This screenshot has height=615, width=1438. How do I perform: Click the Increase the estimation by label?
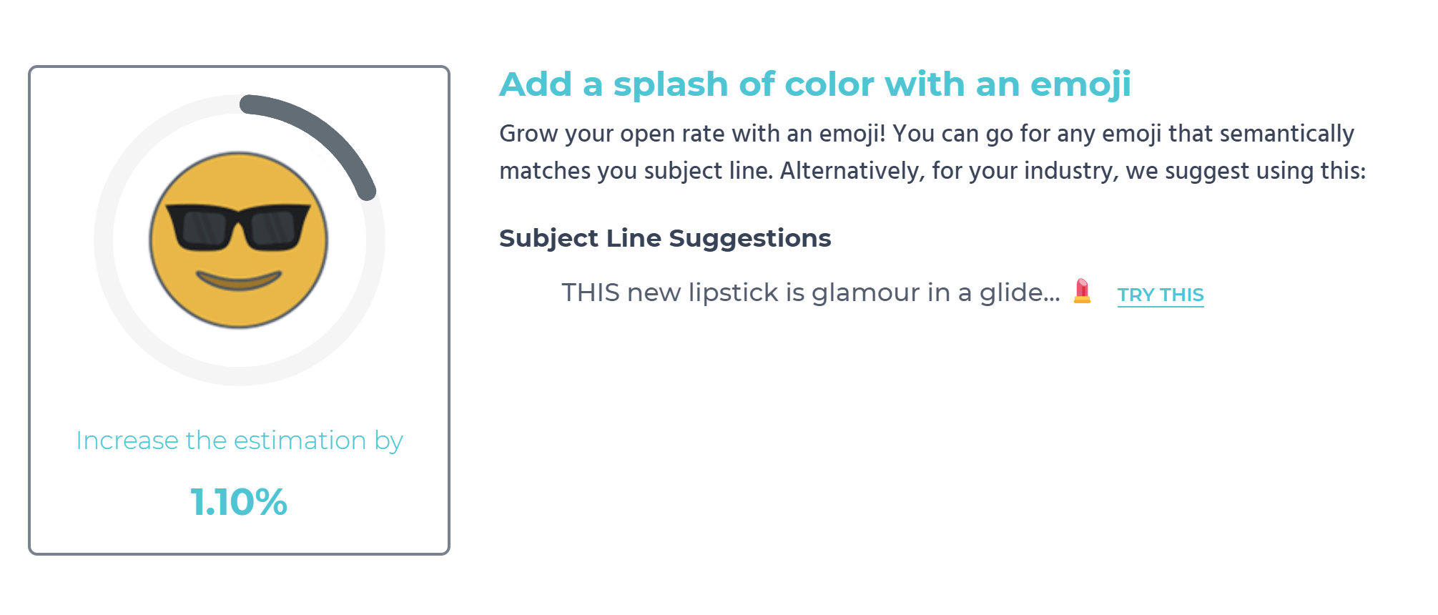coord(240,441)
